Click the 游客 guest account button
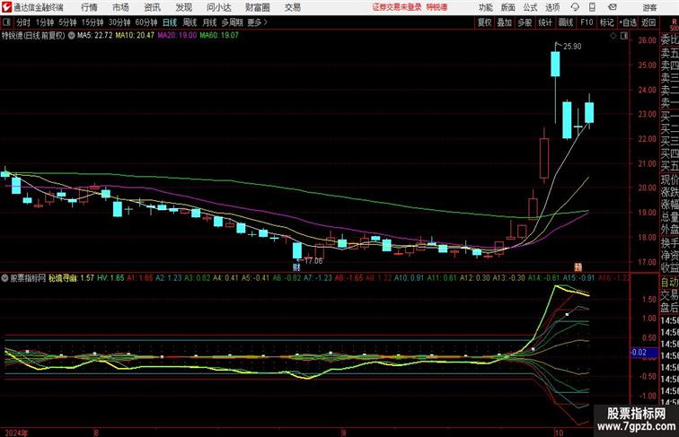 649,7
